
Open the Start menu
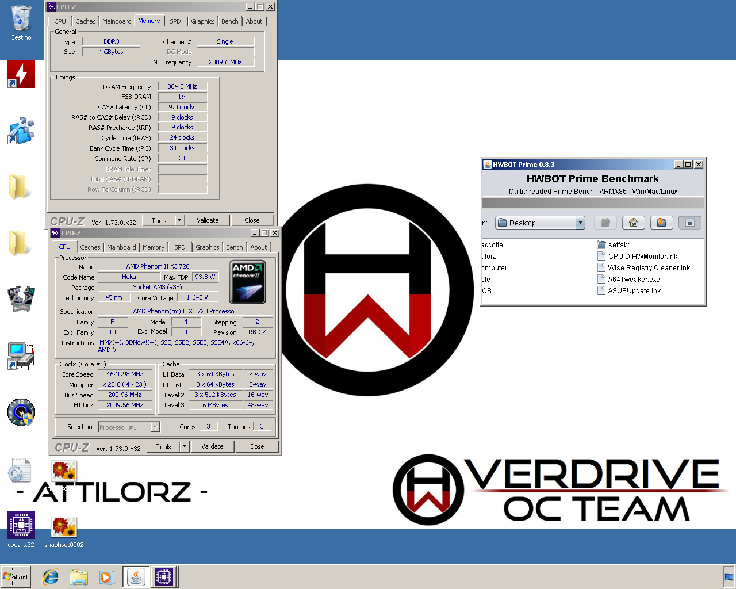point(16,577)
